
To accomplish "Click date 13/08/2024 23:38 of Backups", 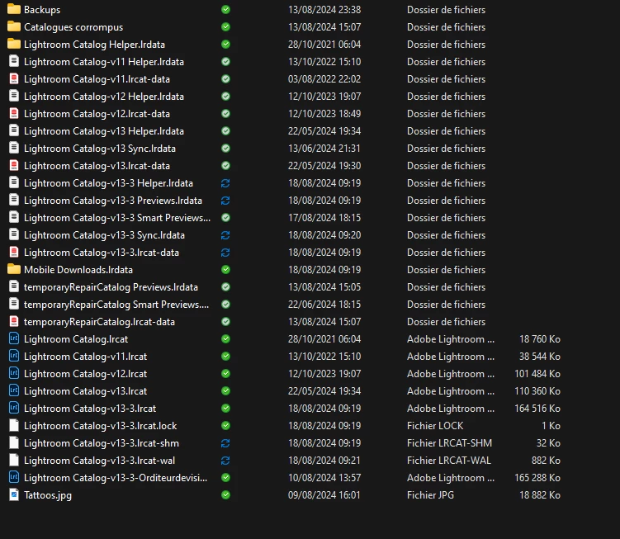I will click(x=324, y=9).
